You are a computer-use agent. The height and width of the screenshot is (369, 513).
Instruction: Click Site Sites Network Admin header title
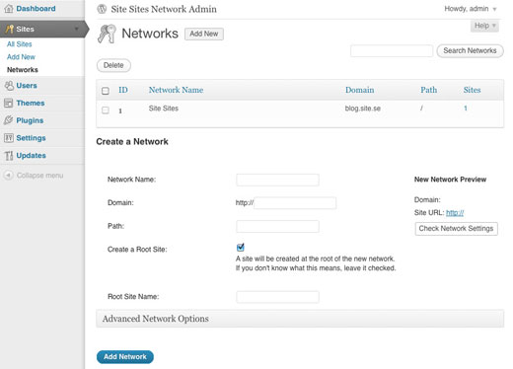tap(164, 9)
